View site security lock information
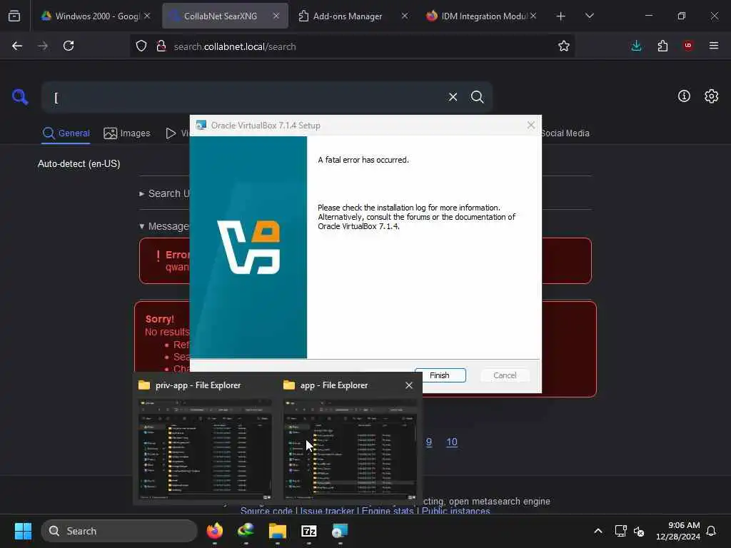The height and width of the screenshot is (548, 731). tap(161, 46)
